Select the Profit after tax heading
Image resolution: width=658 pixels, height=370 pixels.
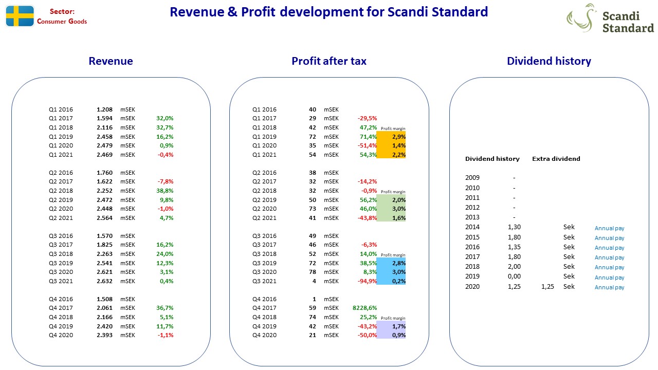click(x=329, y=61)
